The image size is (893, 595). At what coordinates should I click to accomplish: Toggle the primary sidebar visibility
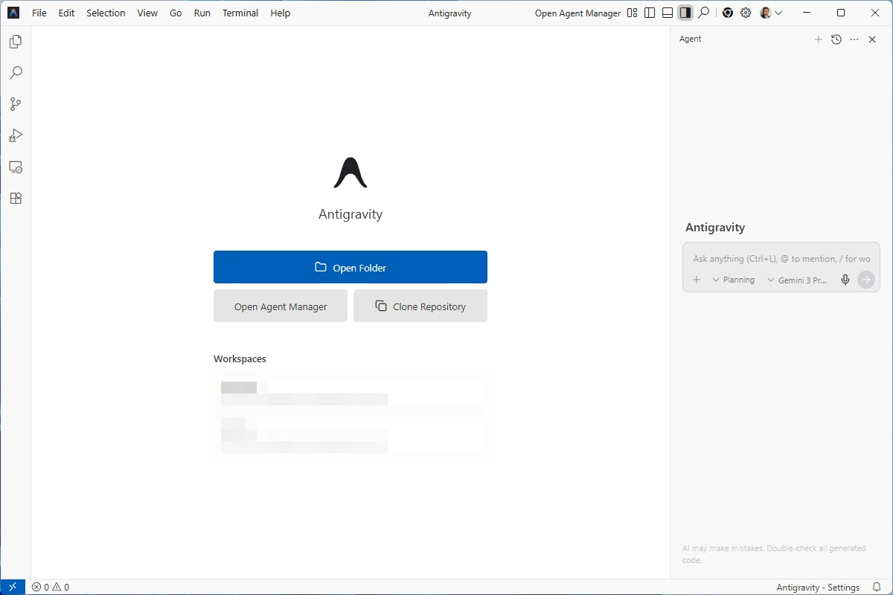(x=649, y=13)
